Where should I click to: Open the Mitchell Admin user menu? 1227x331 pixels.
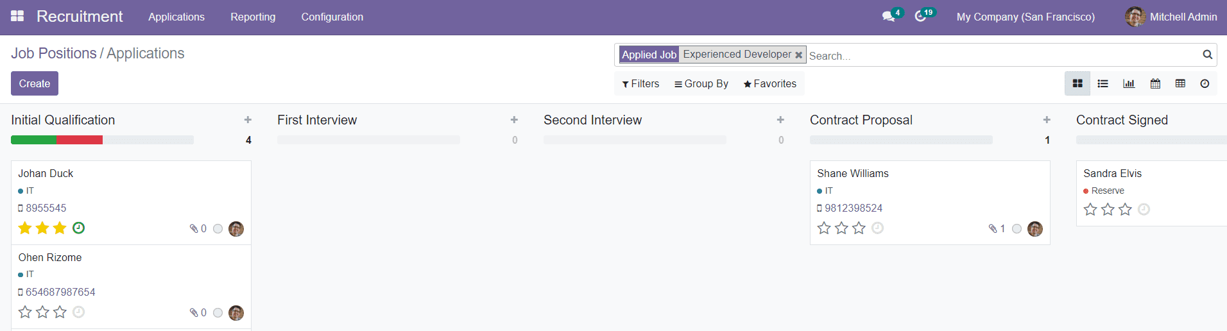click(1171, 17)
